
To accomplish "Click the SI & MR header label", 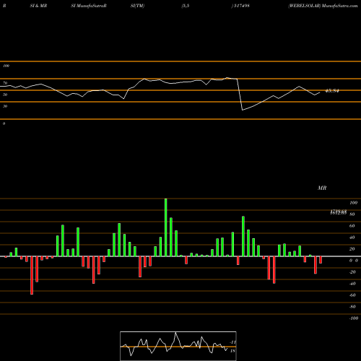I will click(x=38, y=6).
